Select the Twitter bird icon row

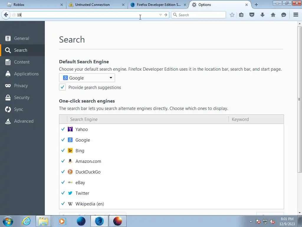click(70, 193)
